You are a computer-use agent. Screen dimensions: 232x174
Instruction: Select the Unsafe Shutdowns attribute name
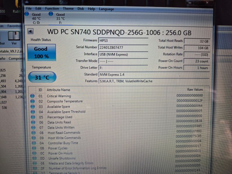pyautogui.click(x=62, y=158)
